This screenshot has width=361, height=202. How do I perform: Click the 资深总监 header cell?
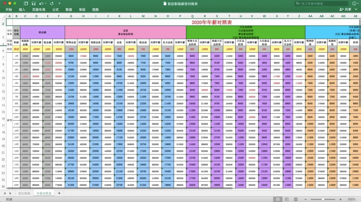click(71, 42)
